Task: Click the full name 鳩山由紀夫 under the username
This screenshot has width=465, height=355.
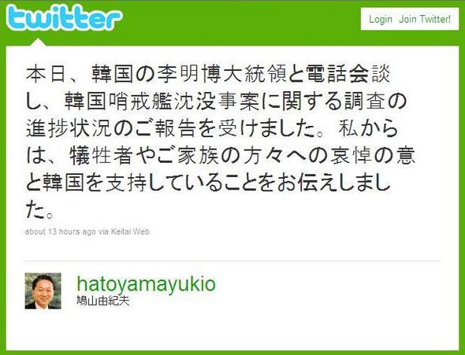Action: click(103, 301)
